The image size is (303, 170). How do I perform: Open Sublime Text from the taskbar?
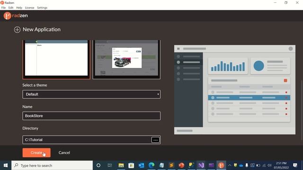171,165
